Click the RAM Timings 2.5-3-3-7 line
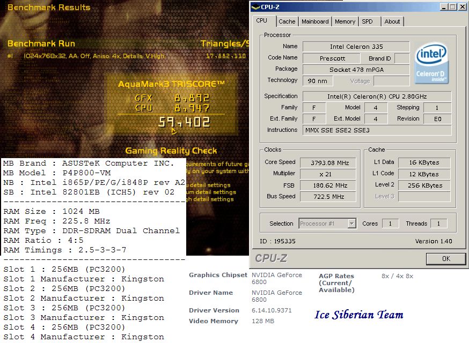 pyautogui.click(x=64, y=250)
